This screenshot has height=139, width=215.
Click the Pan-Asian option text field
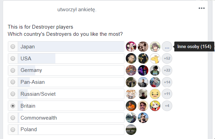[71, 82]
